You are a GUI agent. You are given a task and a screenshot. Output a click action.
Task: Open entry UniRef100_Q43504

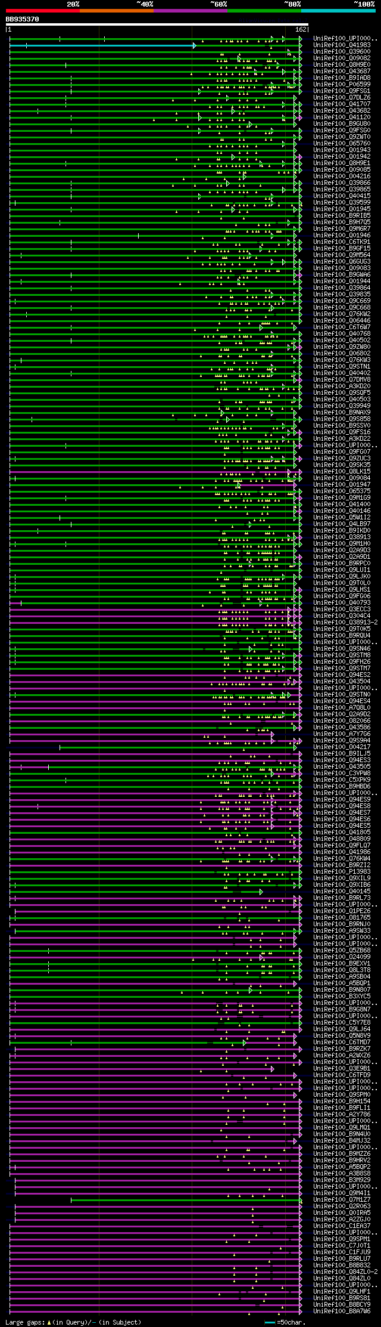coord(342,682)
